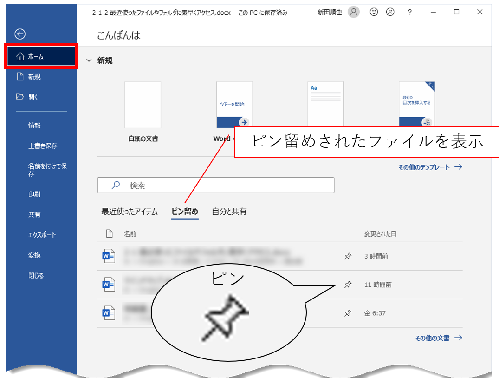Choose the 白紙の文書 template thumbnail
This screenshot has height=385, width=499.
143,105
